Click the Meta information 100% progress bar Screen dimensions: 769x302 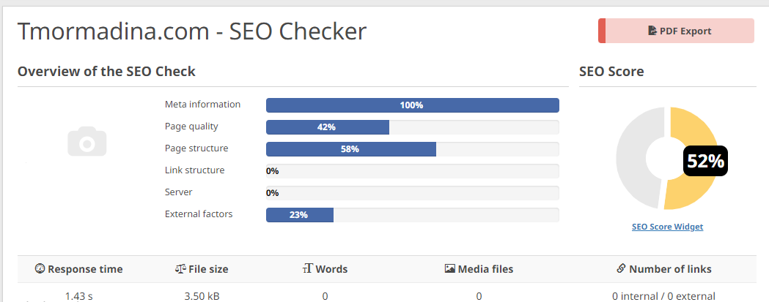[x=412, y=105]
